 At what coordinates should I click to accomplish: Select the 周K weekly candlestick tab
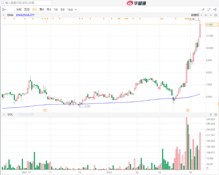click(x=42, y=10)
